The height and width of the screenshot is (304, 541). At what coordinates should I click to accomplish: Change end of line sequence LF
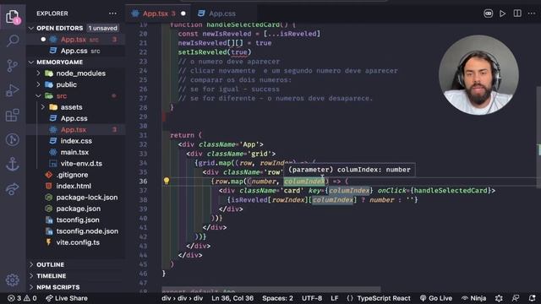[335, 298]
